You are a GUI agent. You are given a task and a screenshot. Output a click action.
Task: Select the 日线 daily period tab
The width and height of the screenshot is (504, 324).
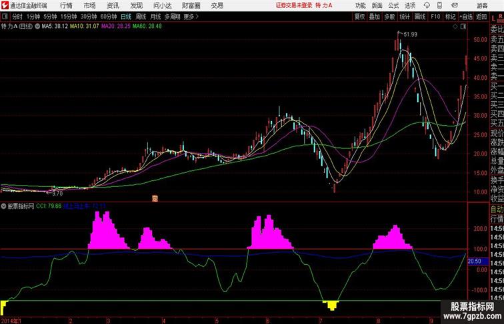tap(126, 17)
